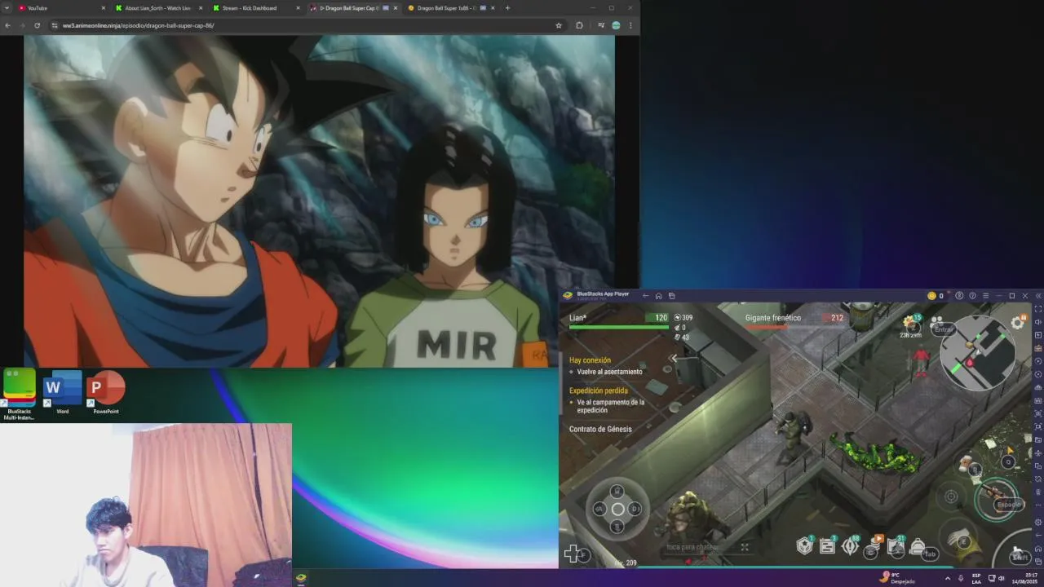Open the coin stack shop icon

872,548
